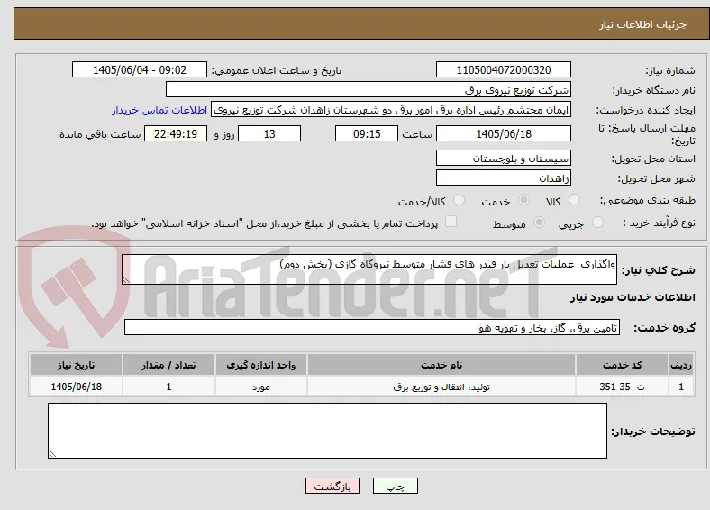Click the تعداد / مقدار column header
Viewport: 710px width, 510px height.
pos(168,365)
